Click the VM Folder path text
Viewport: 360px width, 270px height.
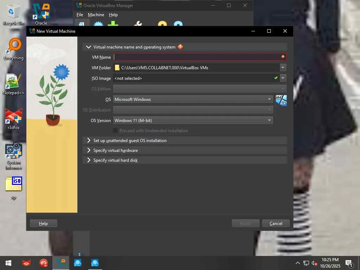click(165, 68)
